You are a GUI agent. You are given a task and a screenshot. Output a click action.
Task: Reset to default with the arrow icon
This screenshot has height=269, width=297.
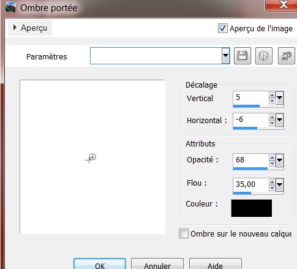click(287, 56)
